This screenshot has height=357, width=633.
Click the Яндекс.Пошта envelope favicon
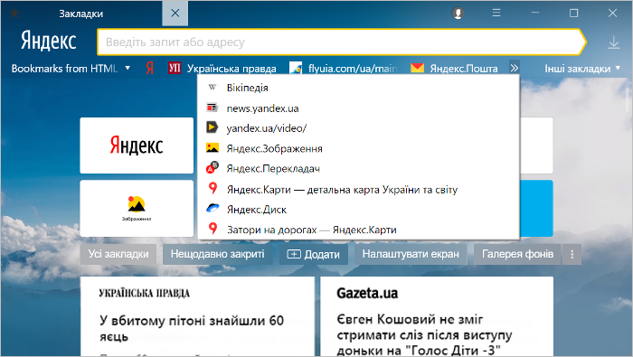pos(417,68)
